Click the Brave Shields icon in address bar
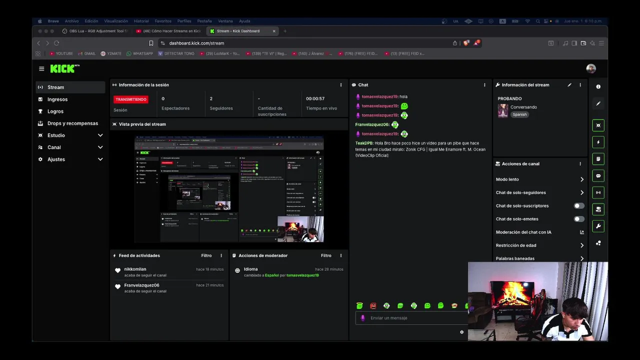 point(466,43)
